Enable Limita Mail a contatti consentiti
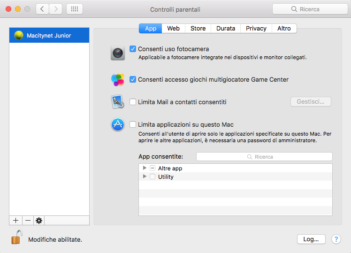The image size is (351, 253). pyautogui.click(x=133, y=102)
